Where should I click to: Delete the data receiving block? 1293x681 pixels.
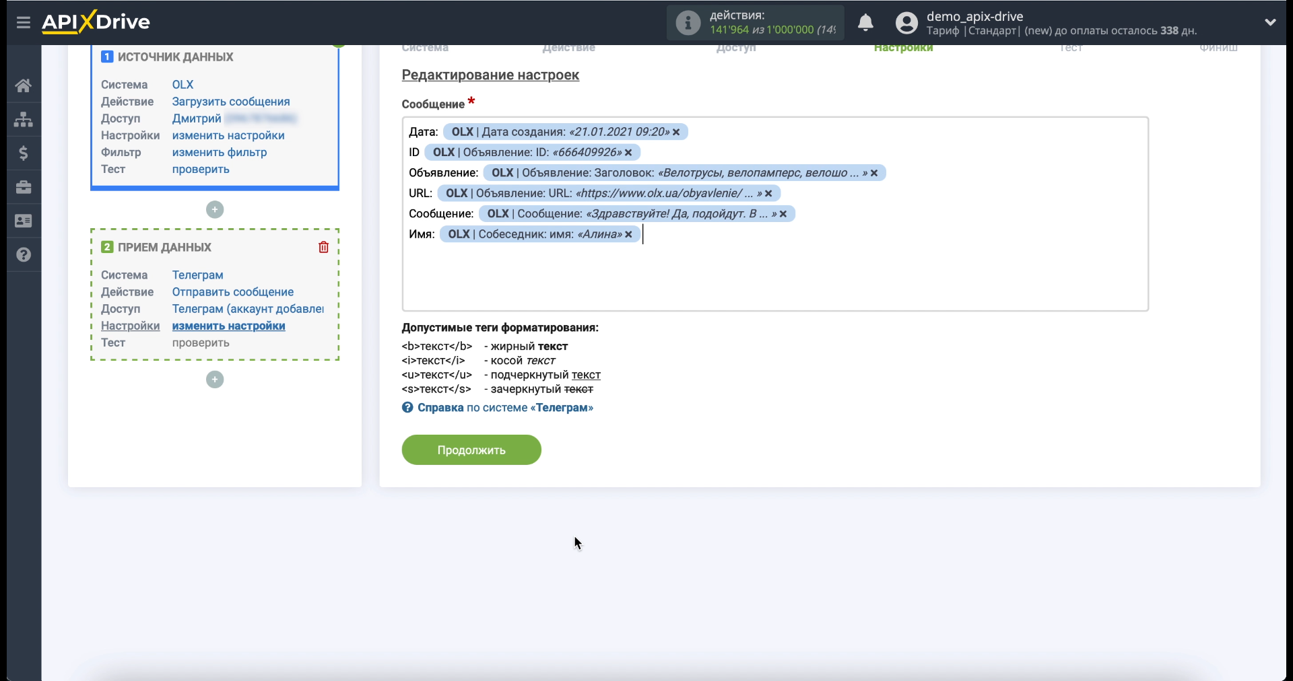pos(323,247)
